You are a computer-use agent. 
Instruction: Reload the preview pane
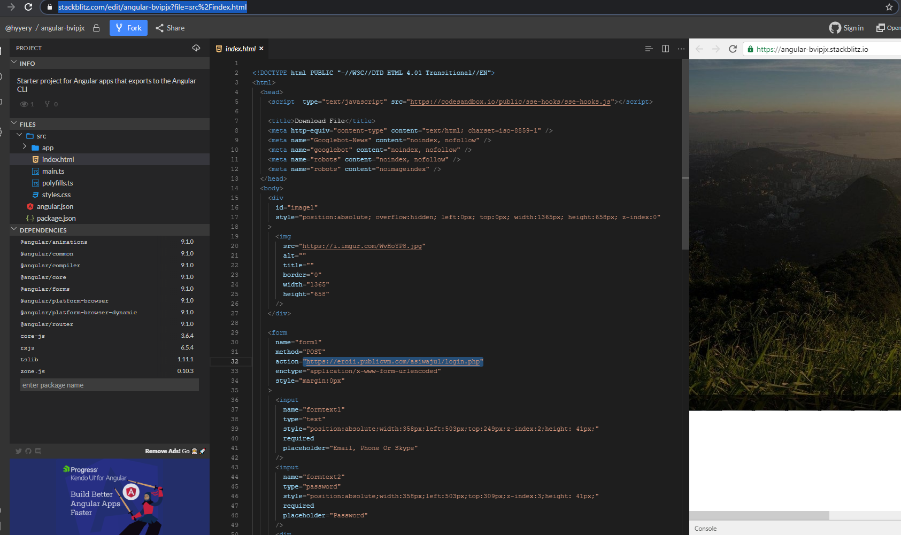(733, 49)
